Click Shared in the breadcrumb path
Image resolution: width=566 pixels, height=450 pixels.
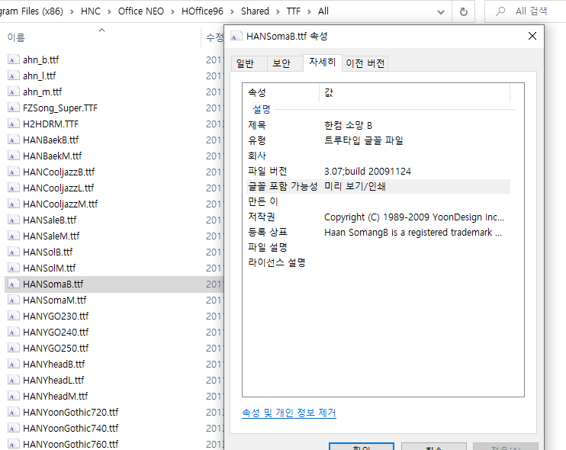point(255,11)
